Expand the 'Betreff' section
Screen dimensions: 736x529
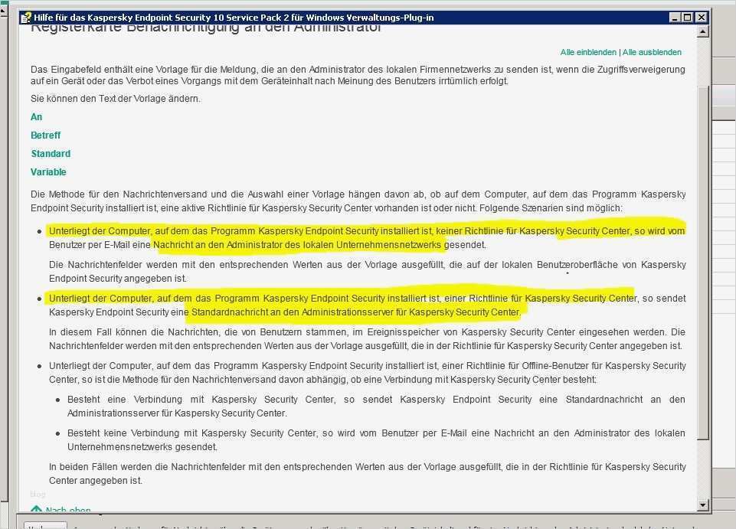click(45, 136)
